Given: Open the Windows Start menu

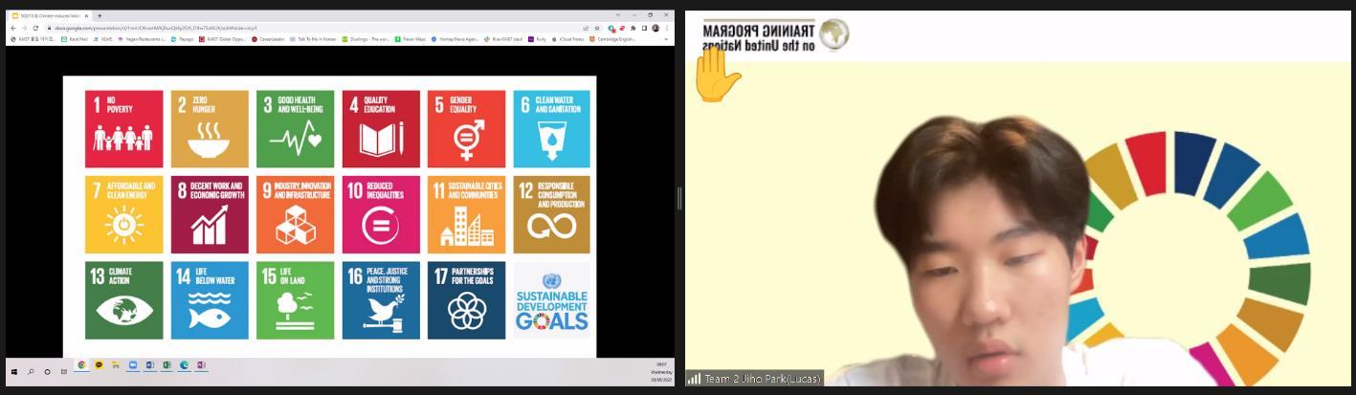Looking at the screenshot, I should point(14,371).
